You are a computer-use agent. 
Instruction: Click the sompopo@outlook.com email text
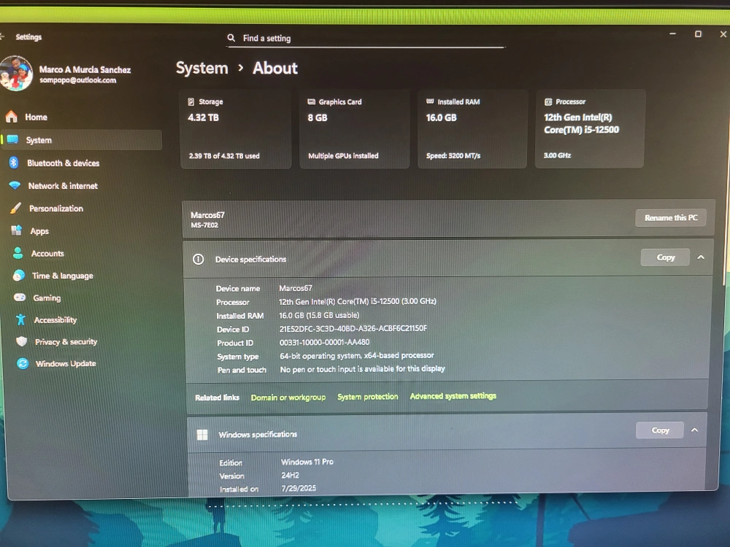pyautogui.click(x=78, y=80)
